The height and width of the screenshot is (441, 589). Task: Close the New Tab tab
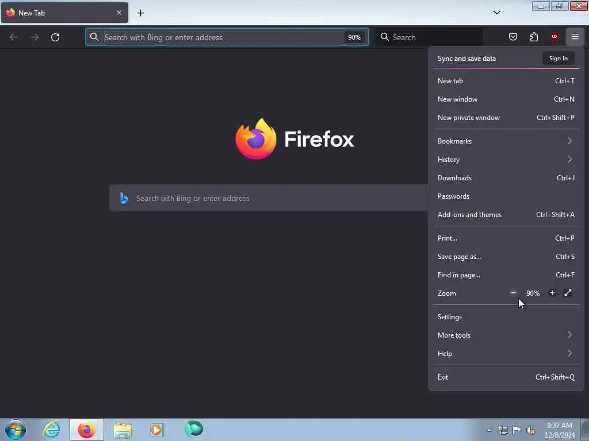click(118, 13)
